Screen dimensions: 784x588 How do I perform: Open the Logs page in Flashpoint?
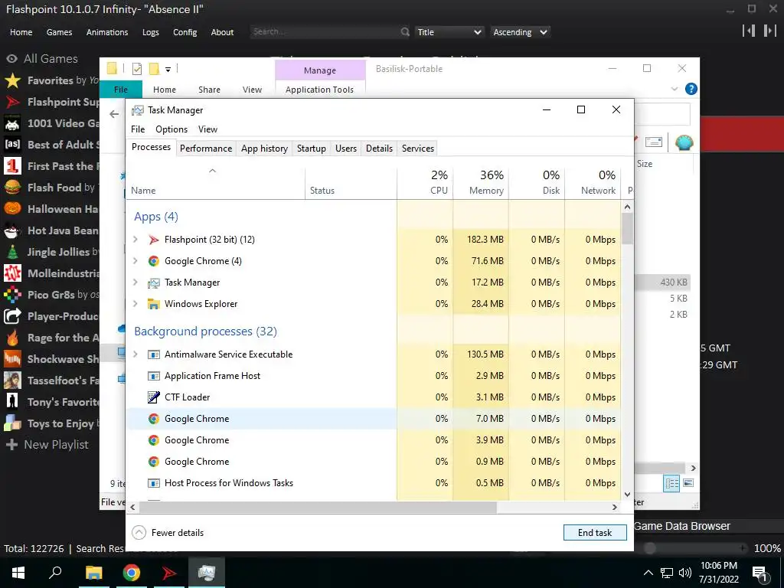click(151, 32)
